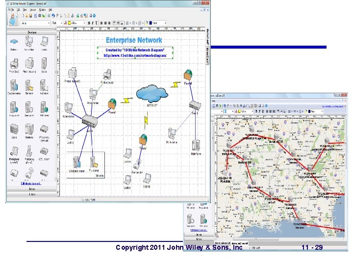Image resolution: width=353 pixels, height=265 pixels.
Task: Toggle Bold in the Enterprise Network window
Action: (89, 23)
